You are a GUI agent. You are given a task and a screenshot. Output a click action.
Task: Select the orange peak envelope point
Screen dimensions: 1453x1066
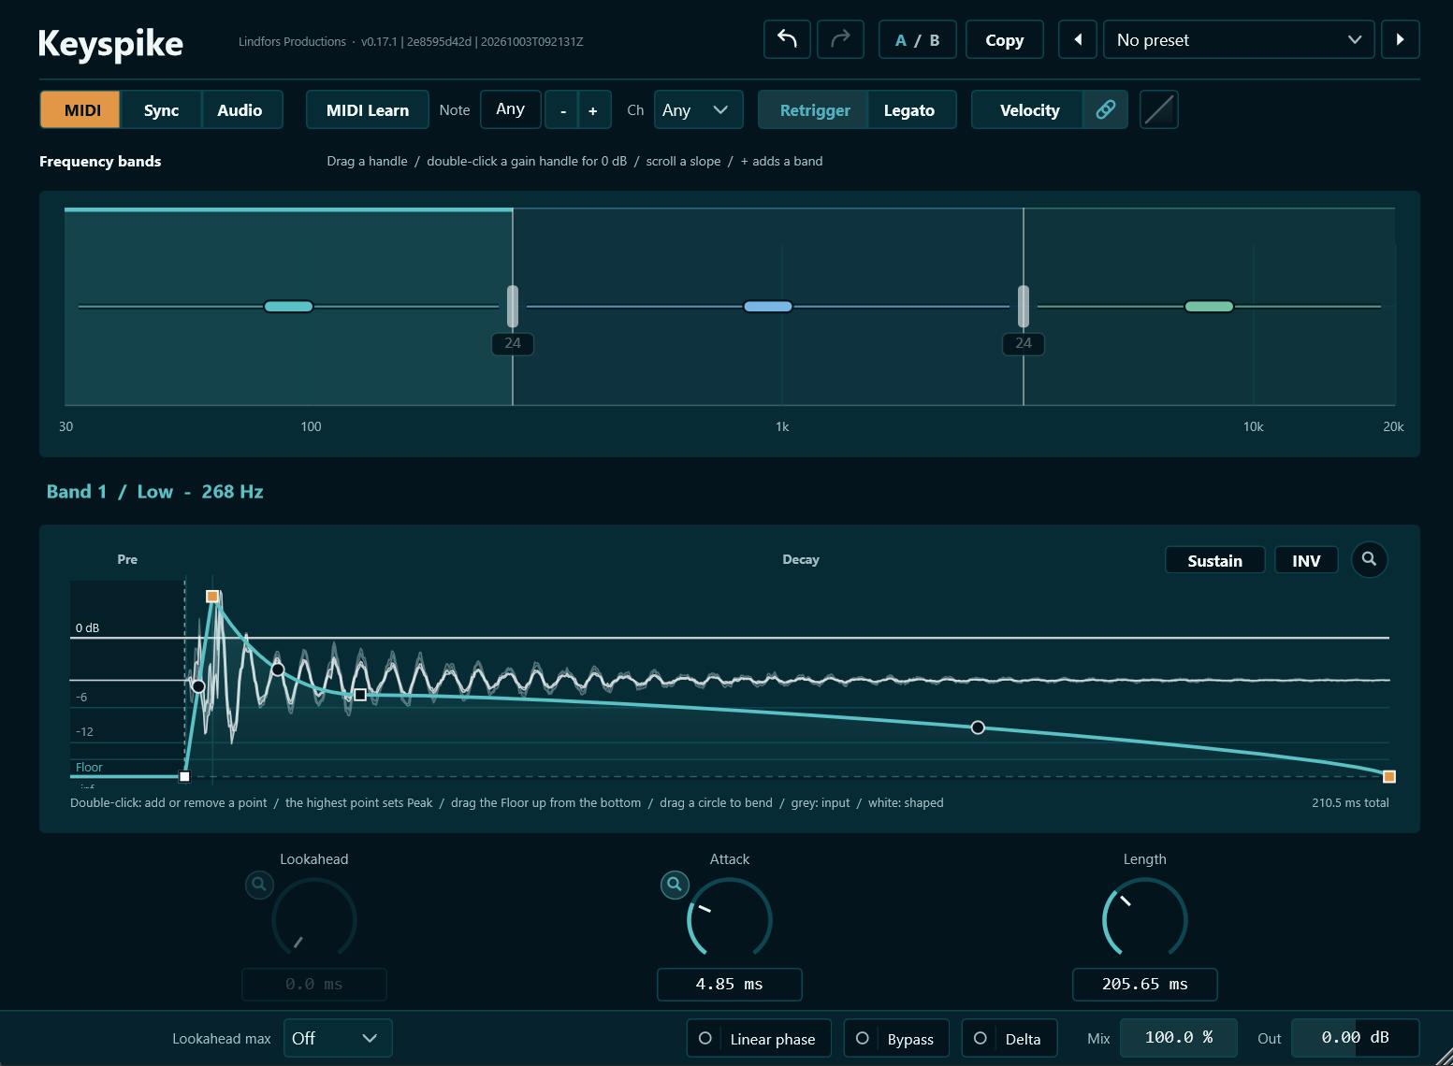tap(212, 597)
